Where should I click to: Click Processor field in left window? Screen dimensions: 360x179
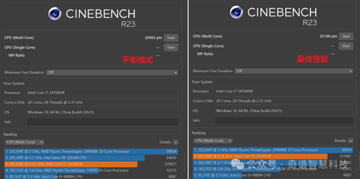click(102, 93)
